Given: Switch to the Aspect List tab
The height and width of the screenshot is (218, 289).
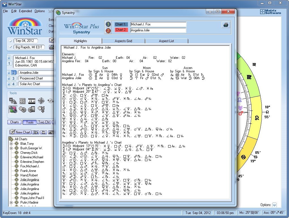Looking at the screenshot, I should (x=166, y=41).
